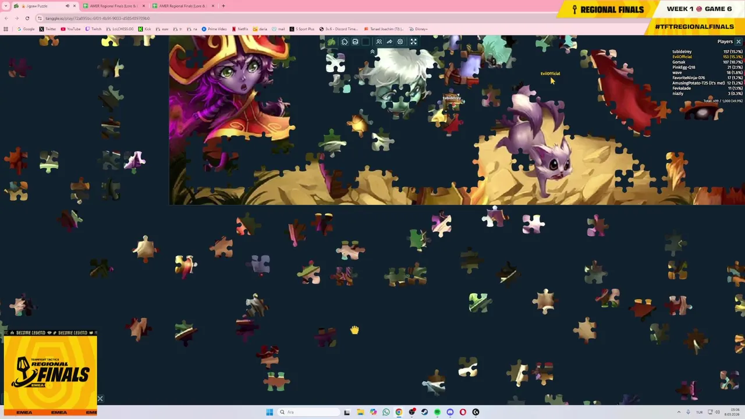The width and height of the screenshot is (745, 419).
Task: Click the Tanggle leaf logo in puzzle toolbar
Action: (331, 42)
